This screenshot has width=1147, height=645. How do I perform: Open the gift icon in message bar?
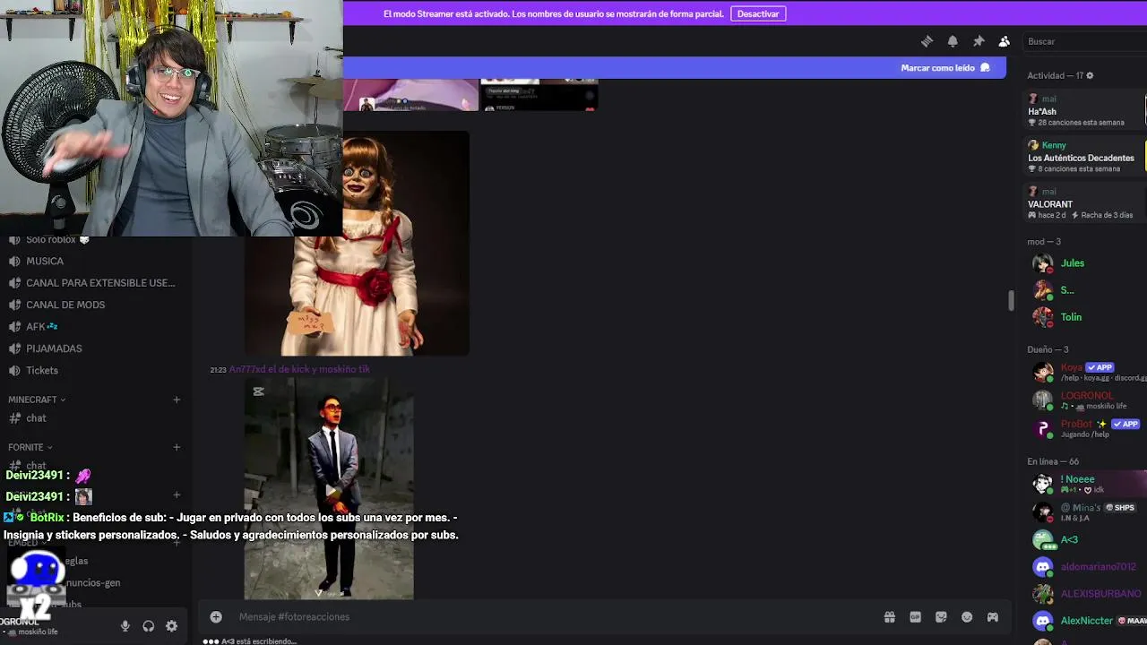pos(889,616)
